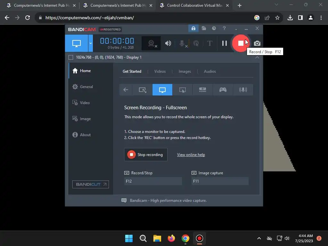328x246 pixels.
Task: Click the Google icon in address bar
Action: click(x=257, y=18)
